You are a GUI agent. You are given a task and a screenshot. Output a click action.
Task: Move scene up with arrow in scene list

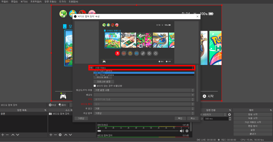tap(13, 135)
